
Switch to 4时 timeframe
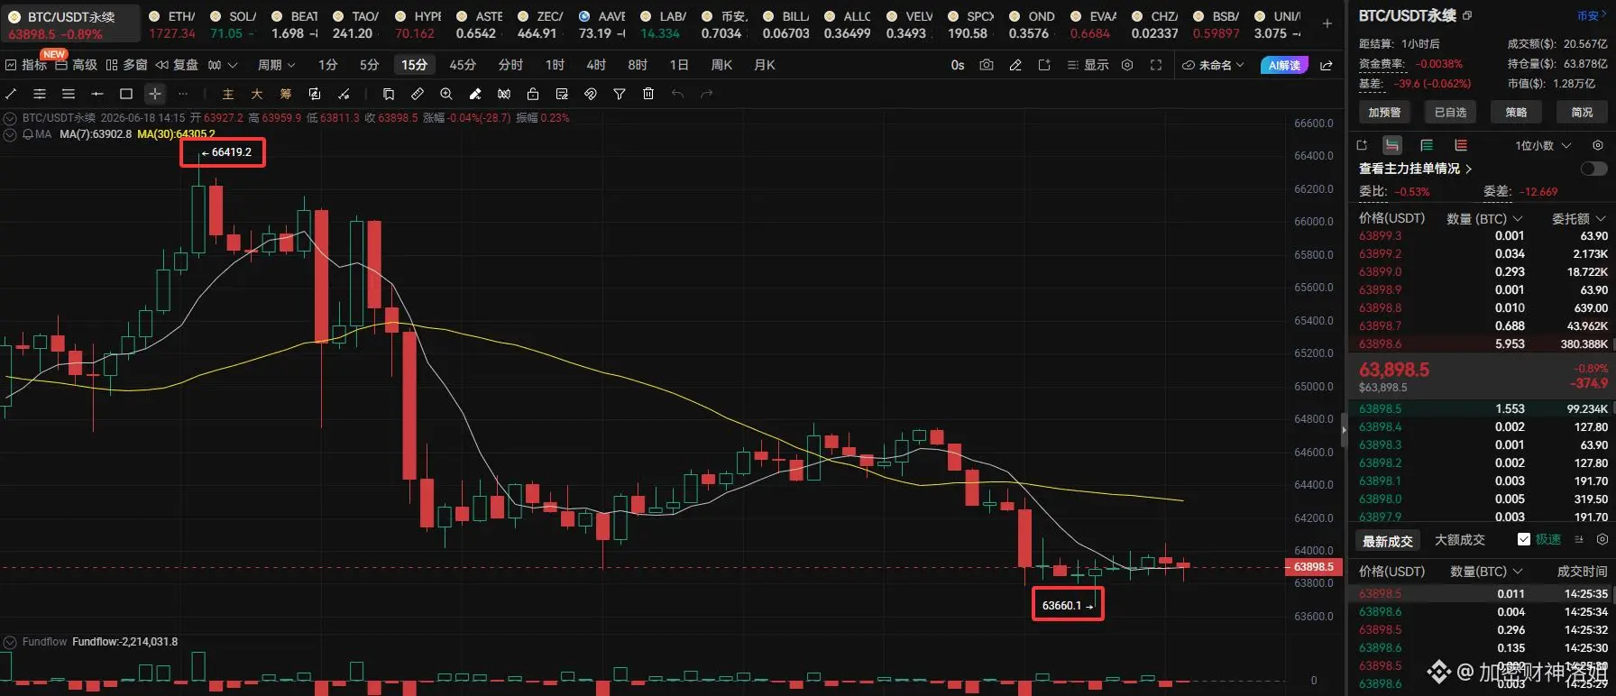pos(596,65)
